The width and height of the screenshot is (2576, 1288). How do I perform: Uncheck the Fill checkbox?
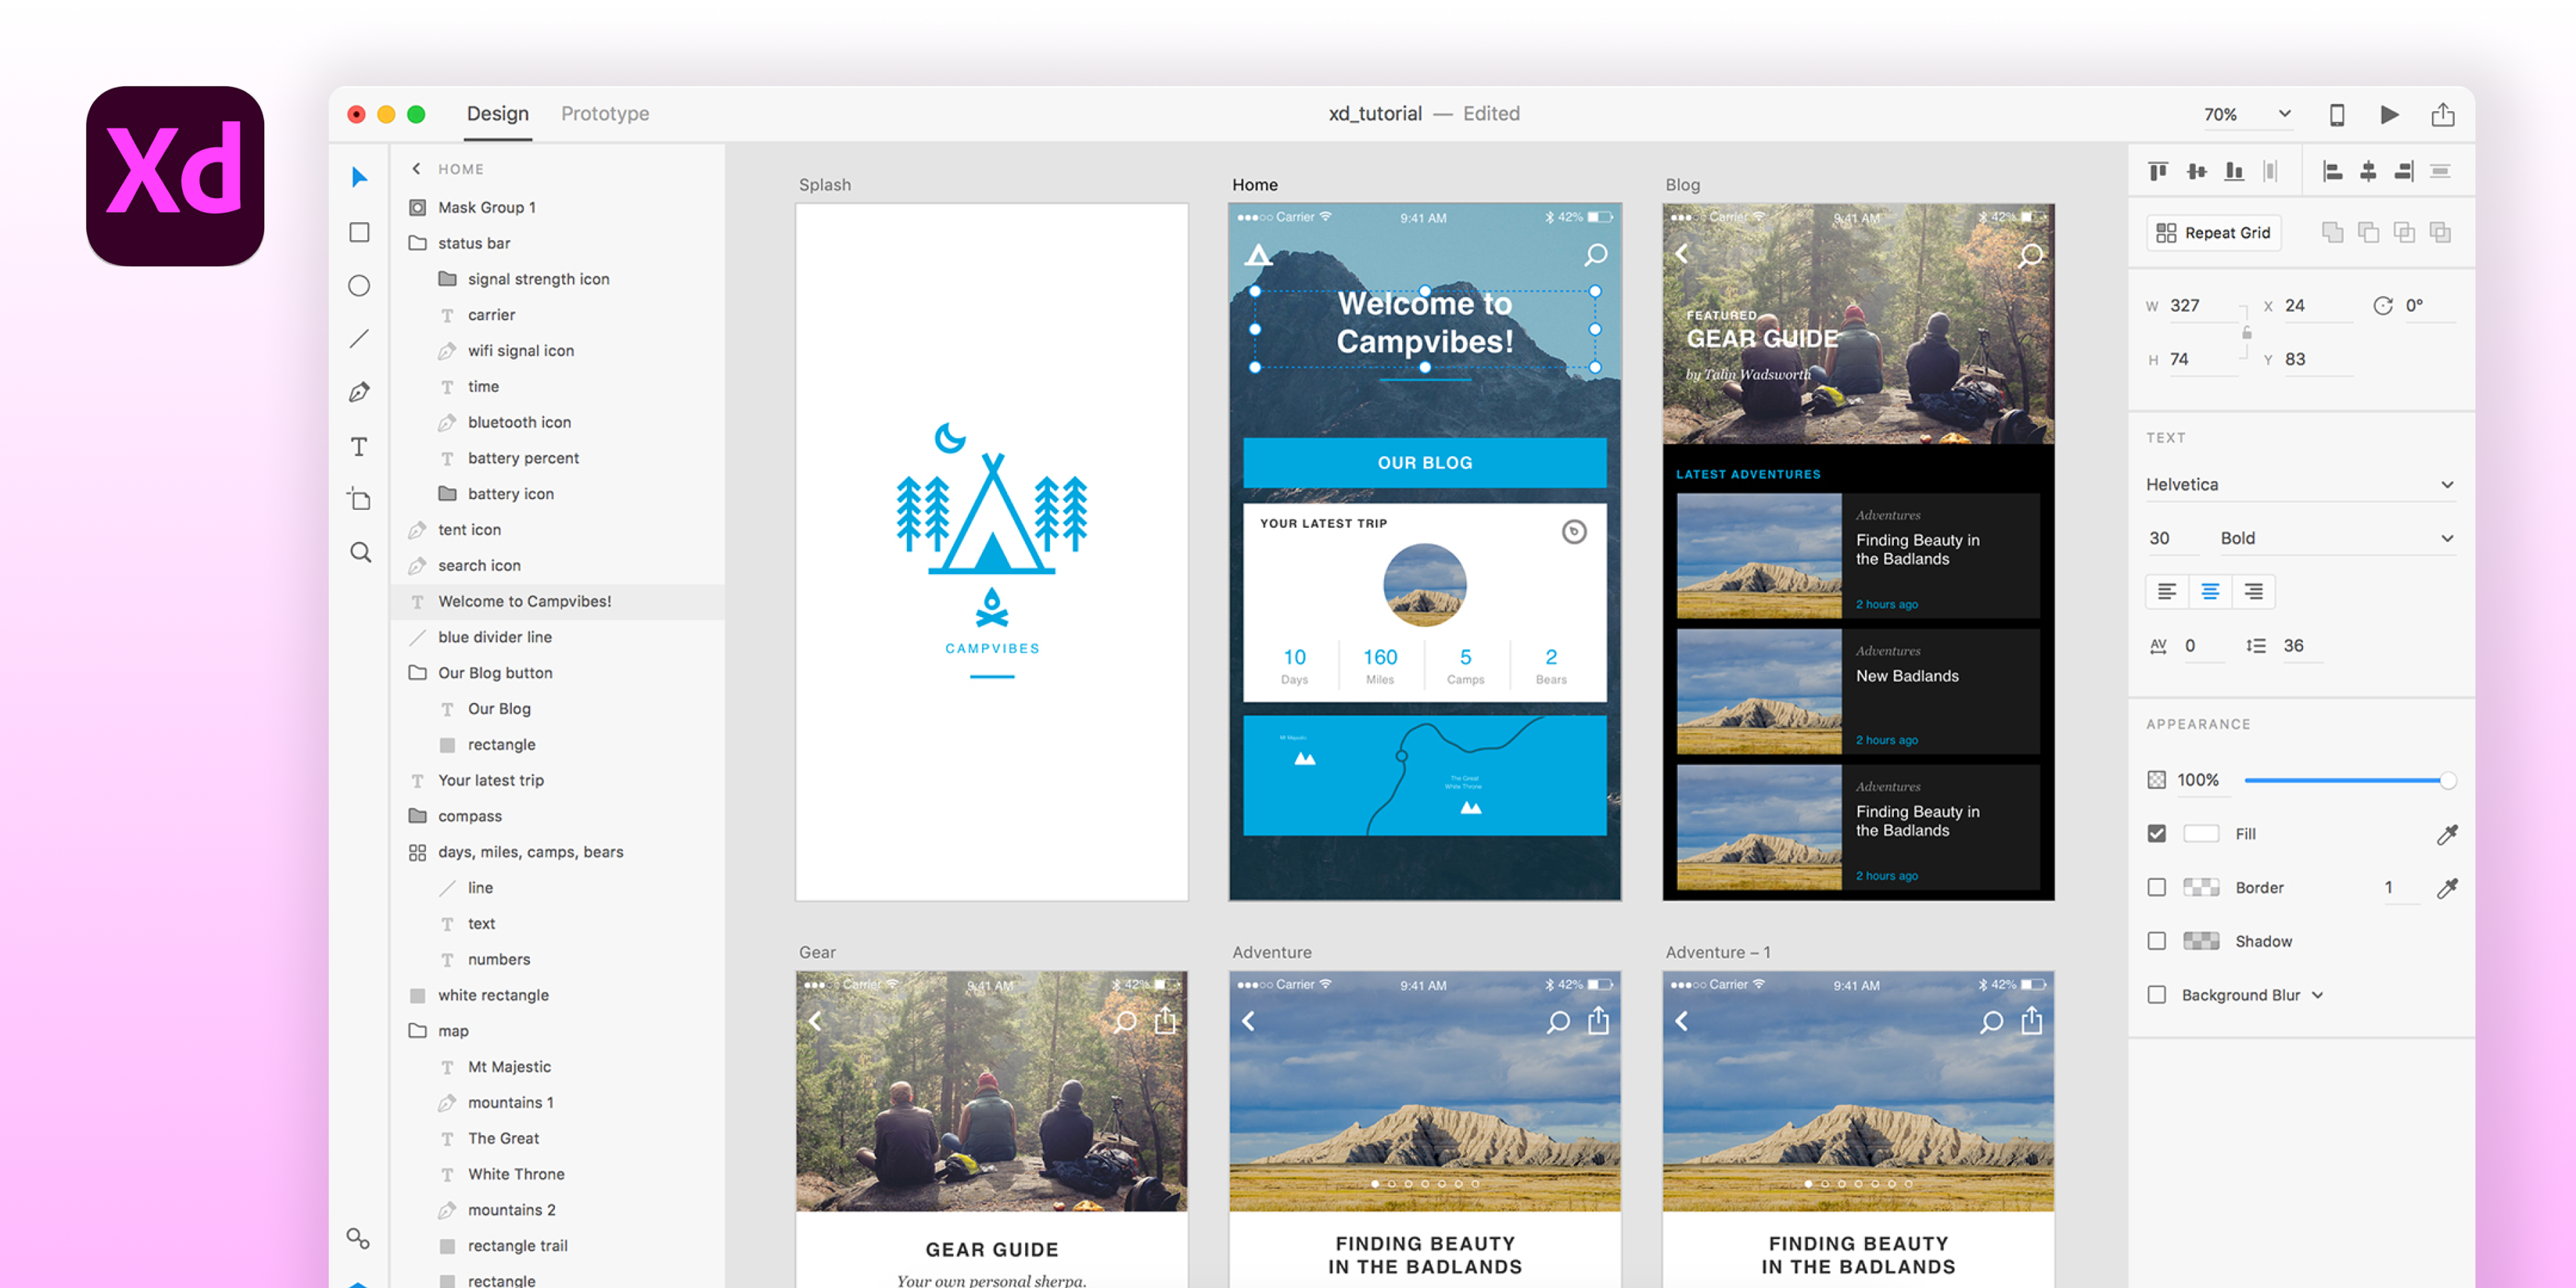tap(2157, 834)
